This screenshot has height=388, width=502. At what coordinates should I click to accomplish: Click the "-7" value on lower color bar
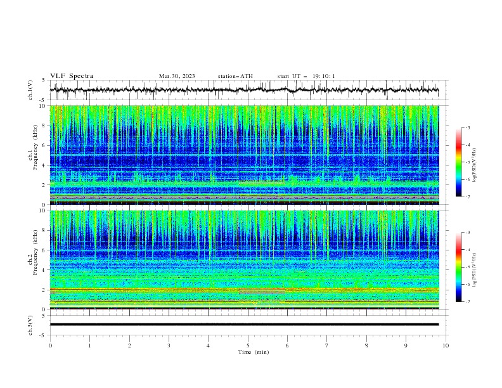pos(468,302)
